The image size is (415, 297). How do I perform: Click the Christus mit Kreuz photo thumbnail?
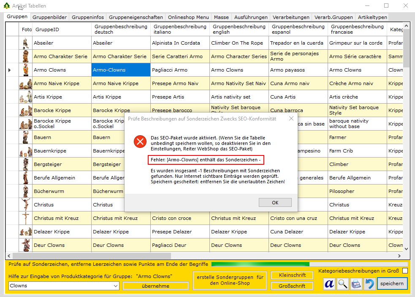(x=27, y=218)
